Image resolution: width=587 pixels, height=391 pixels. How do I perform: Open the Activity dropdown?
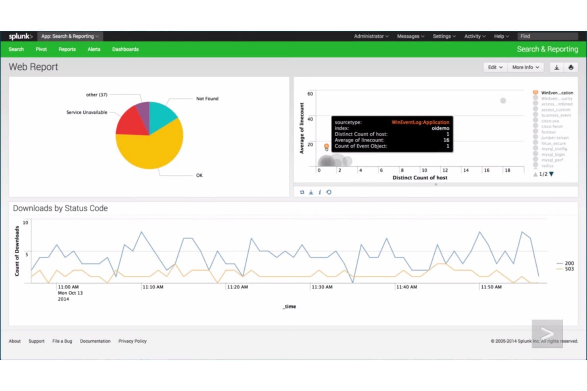[x=475, y=36]
